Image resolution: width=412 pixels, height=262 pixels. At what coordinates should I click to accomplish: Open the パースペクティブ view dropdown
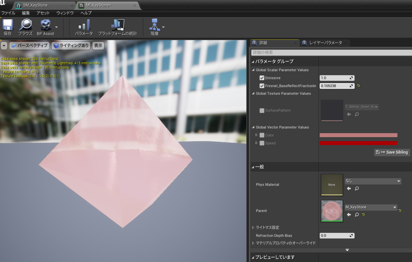[x=29, y=46]
